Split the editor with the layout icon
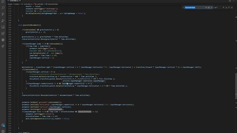The width and height of the screenshot is (237, 133). tap(230, 1)
